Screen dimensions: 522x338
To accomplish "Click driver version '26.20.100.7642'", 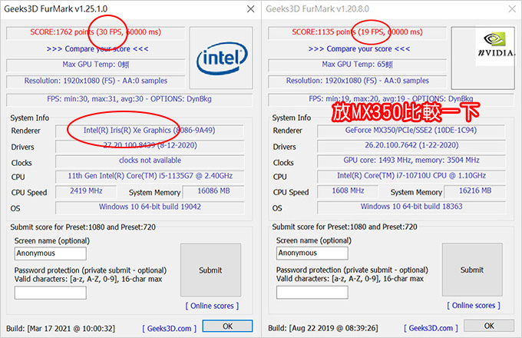I will (x=391, y=145).
